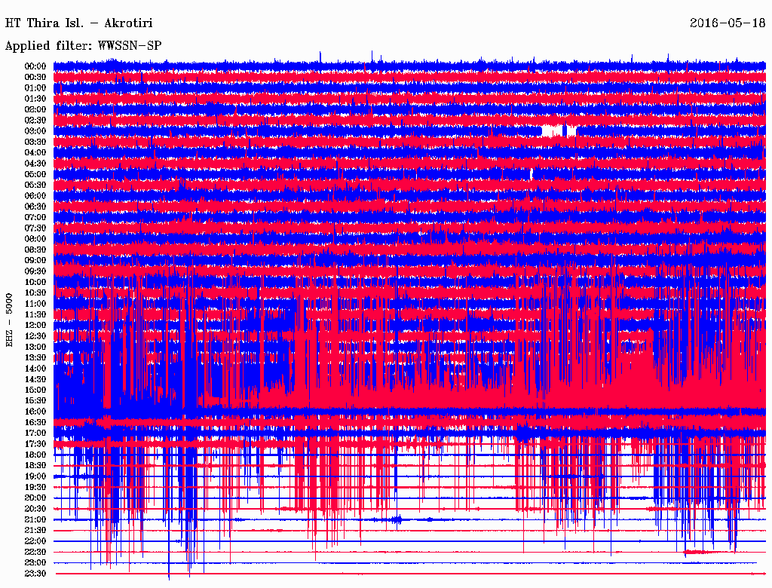Select the 16:00 time label
The width and height of the screenshot is (772, 588).
[x=35, y=412]
